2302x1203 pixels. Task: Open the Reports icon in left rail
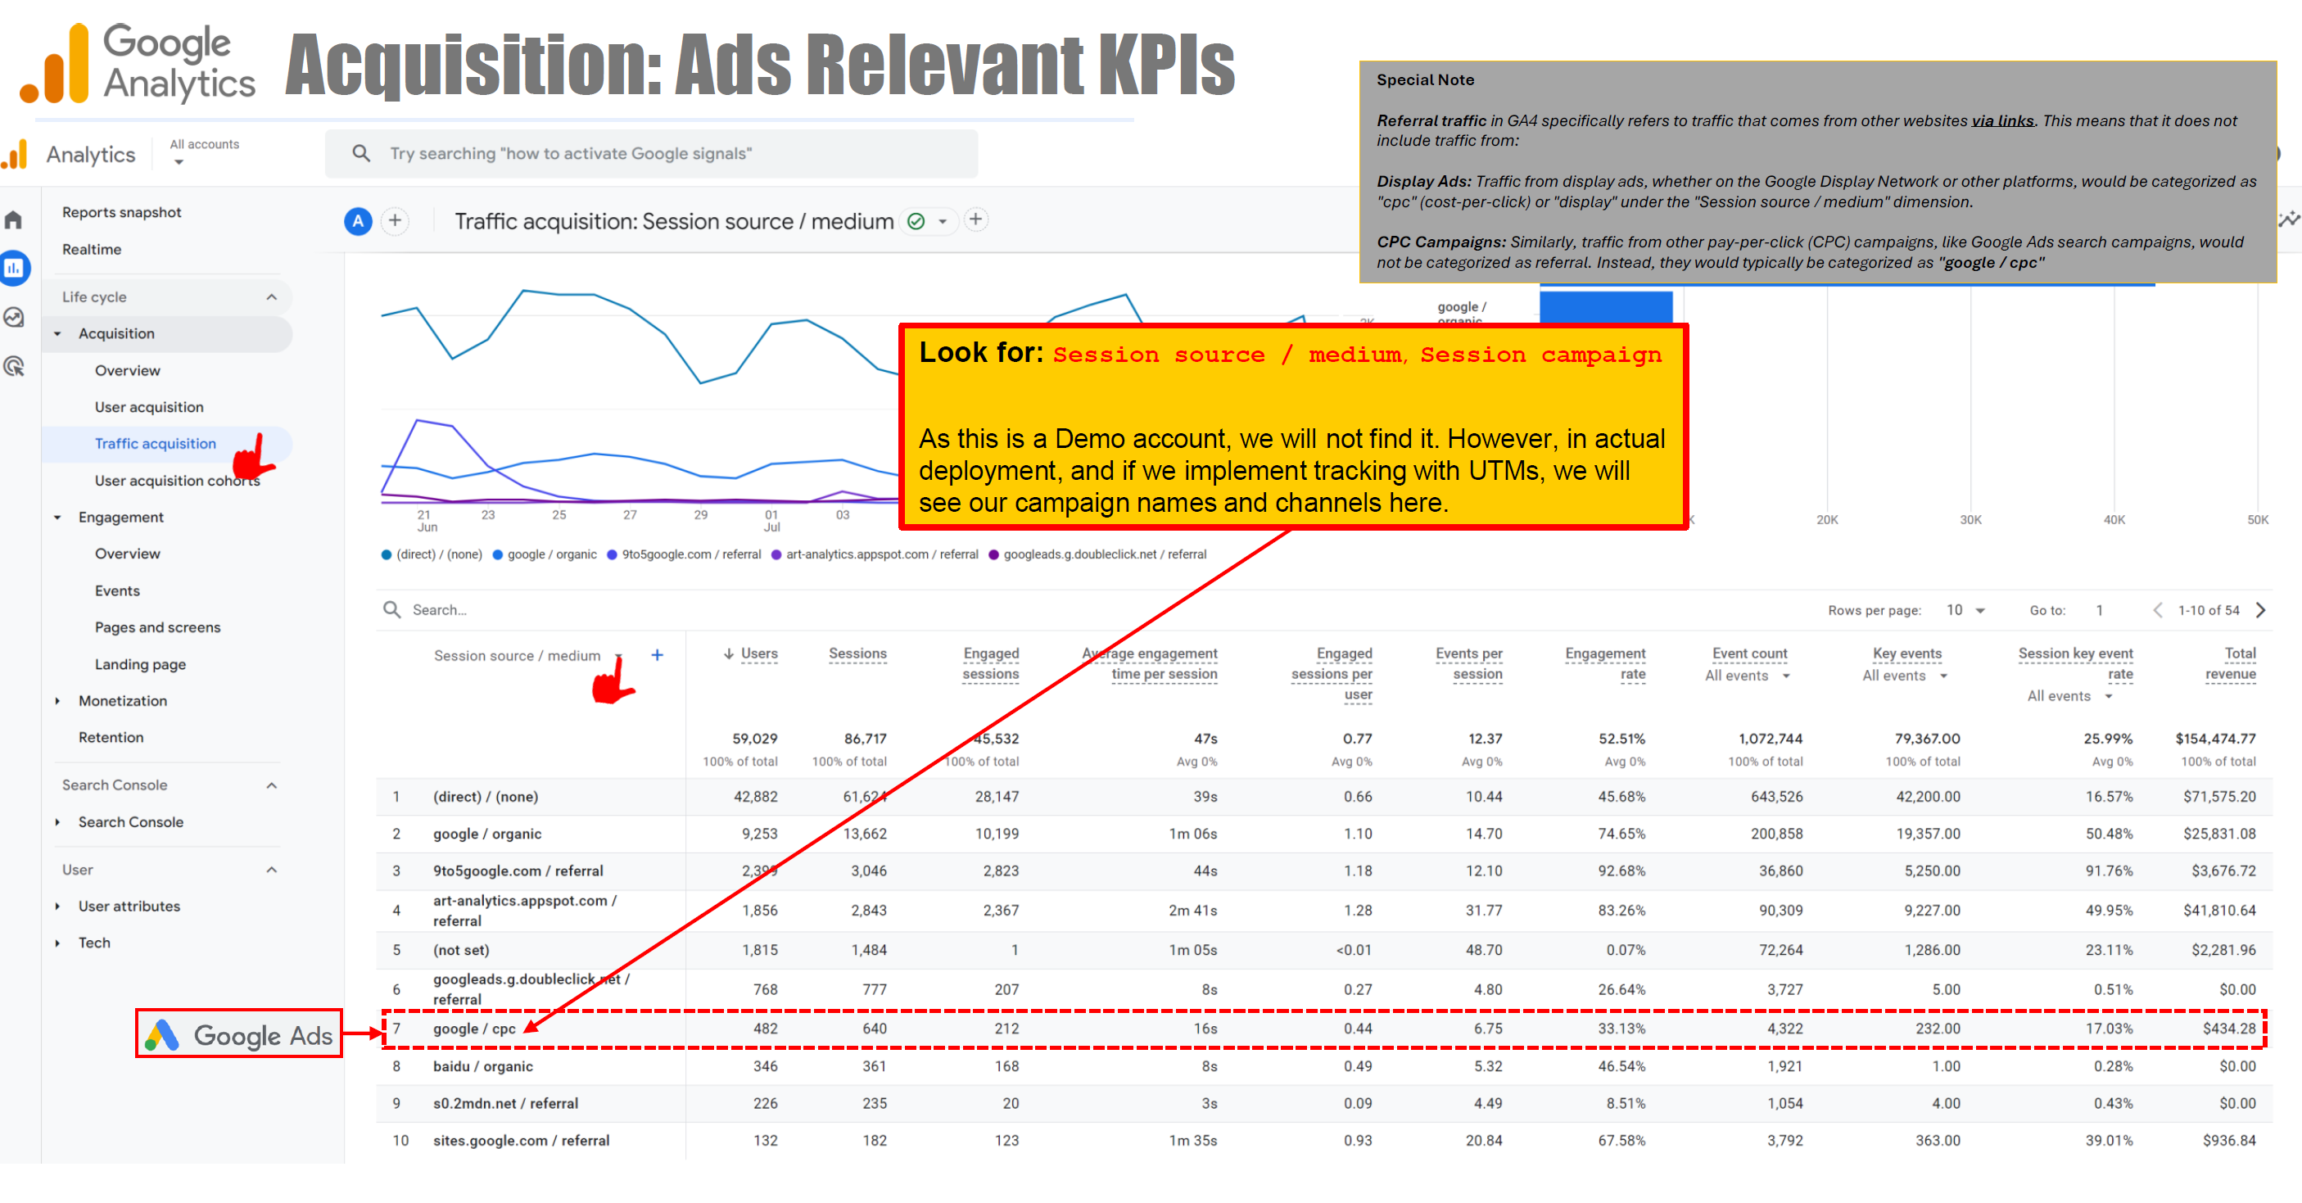[x=14, y=268]
